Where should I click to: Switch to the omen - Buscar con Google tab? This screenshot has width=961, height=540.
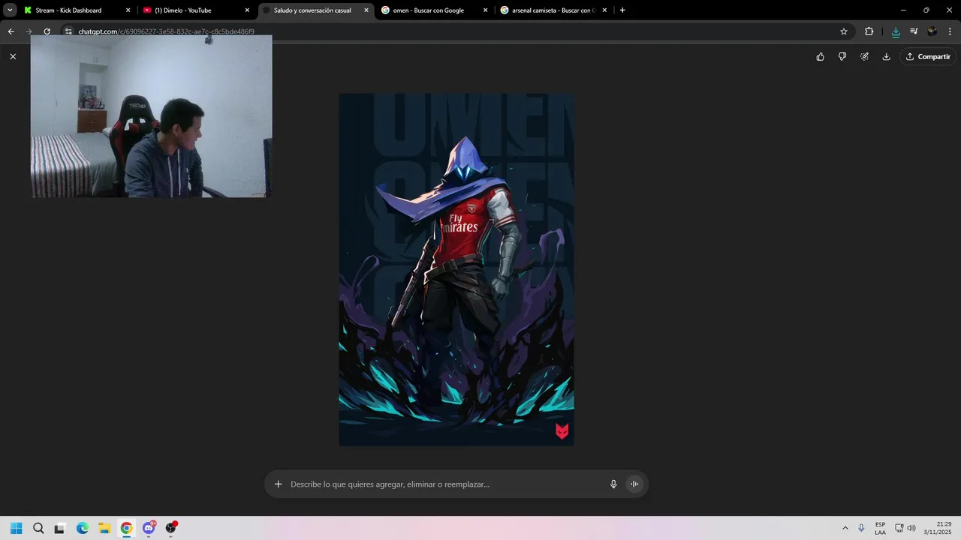[428, 10]
